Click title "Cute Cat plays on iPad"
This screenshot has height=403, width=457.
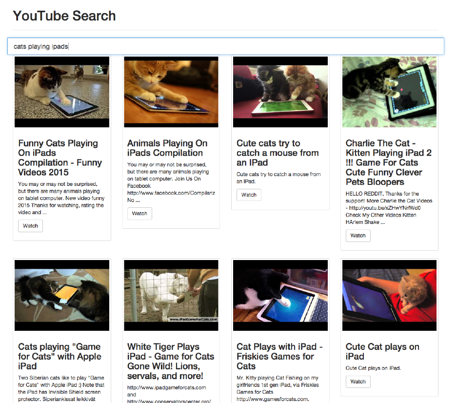click(x=382, y=351)
